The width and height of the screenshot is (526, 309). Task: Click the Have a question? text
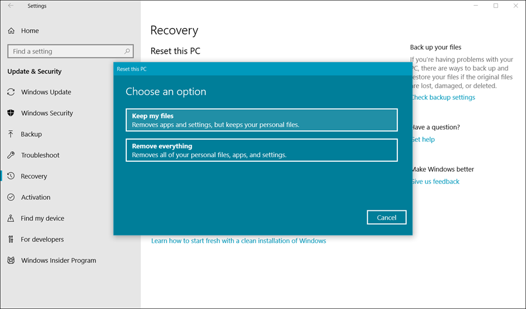pos(436,127)
